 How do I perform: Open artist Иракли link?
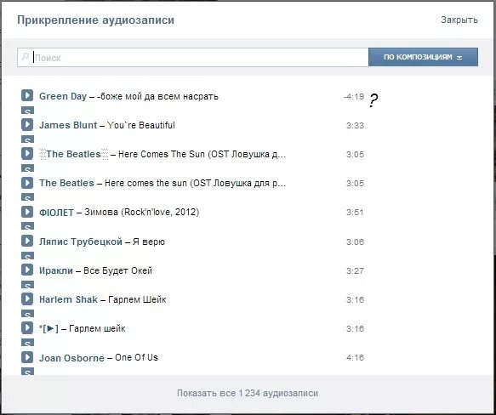pos(56,270)
